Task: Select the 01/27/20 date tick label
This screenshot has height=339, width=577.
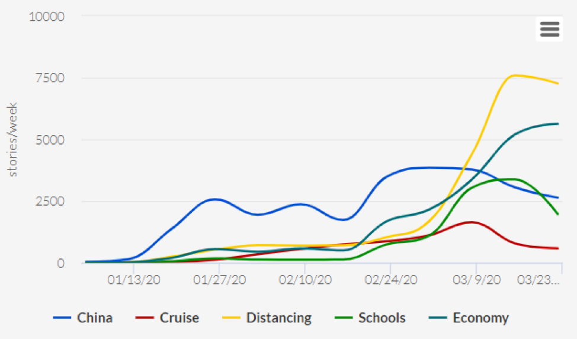Action: pos(220,280)
